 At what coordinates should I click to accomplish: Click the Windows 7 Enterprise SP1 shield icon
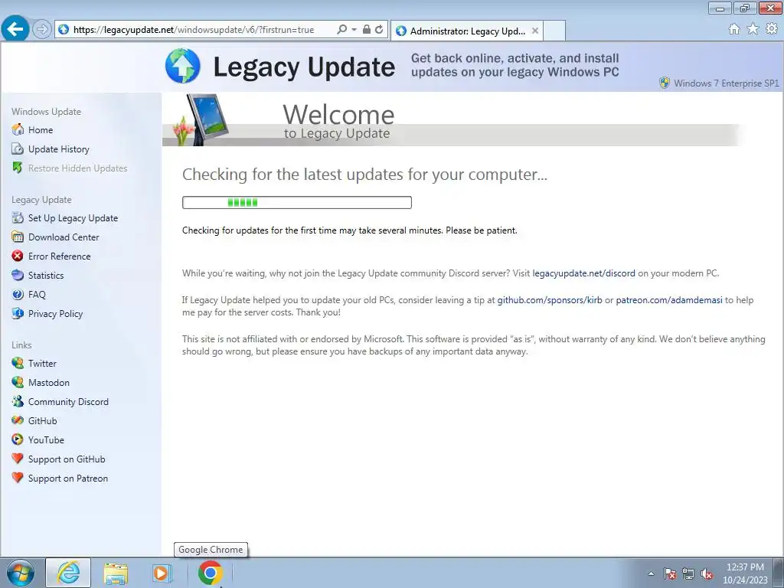tap(665, 83)
